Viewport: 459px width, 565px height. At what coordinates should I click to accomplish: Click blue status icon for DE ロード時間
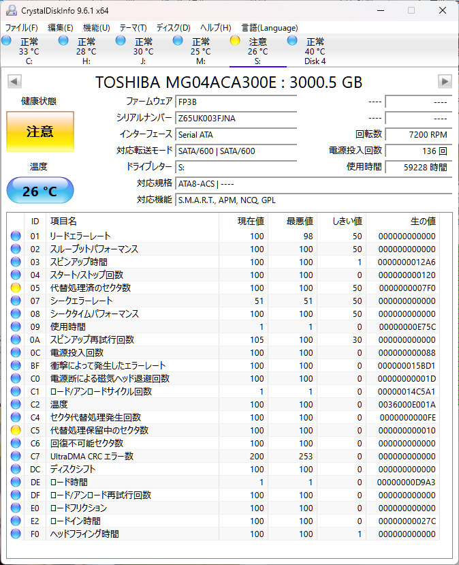[16, 482]
